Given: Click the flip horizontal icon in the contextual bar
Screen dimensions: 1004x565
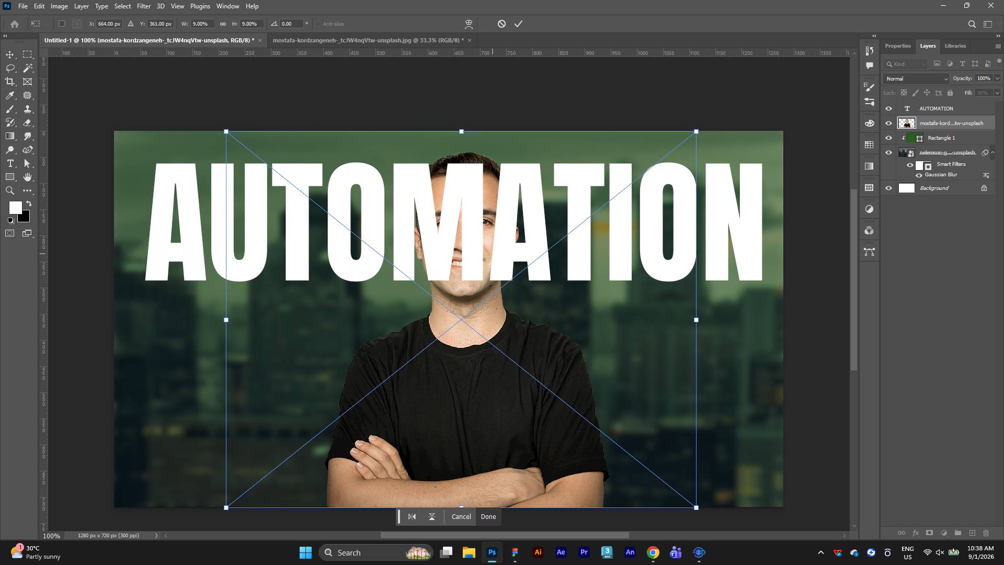Looking at the screenshot, I should point(412,517).
